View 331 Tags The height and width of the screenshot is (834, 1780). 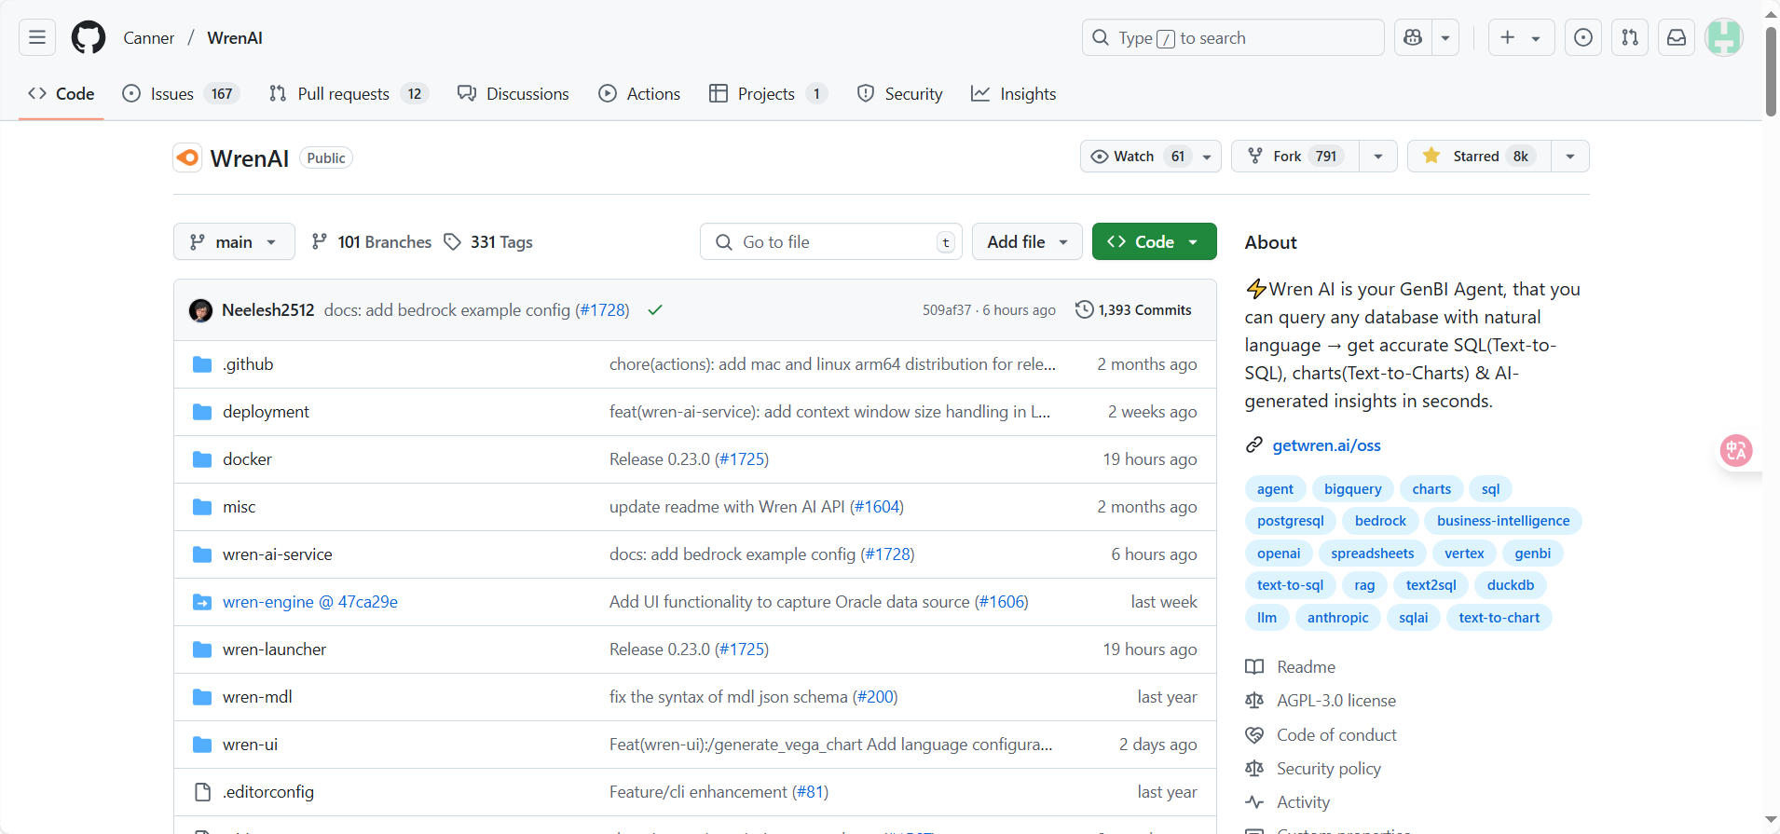click(488, 241)
